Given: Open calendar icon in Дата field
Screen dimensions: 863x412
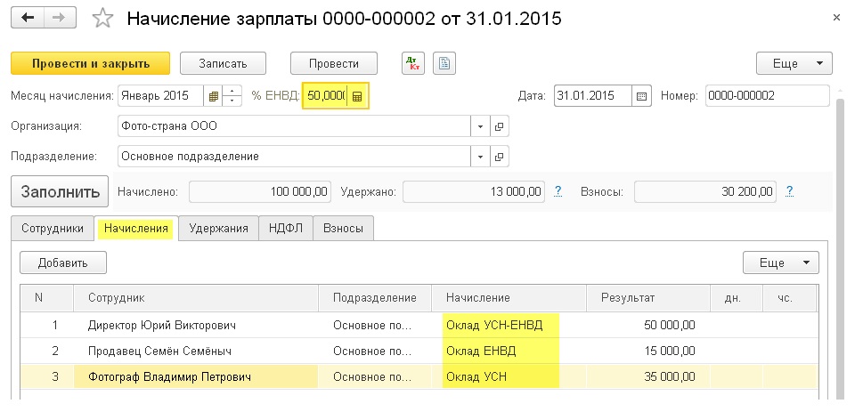Looking at the screenshot, I should 641,96.
